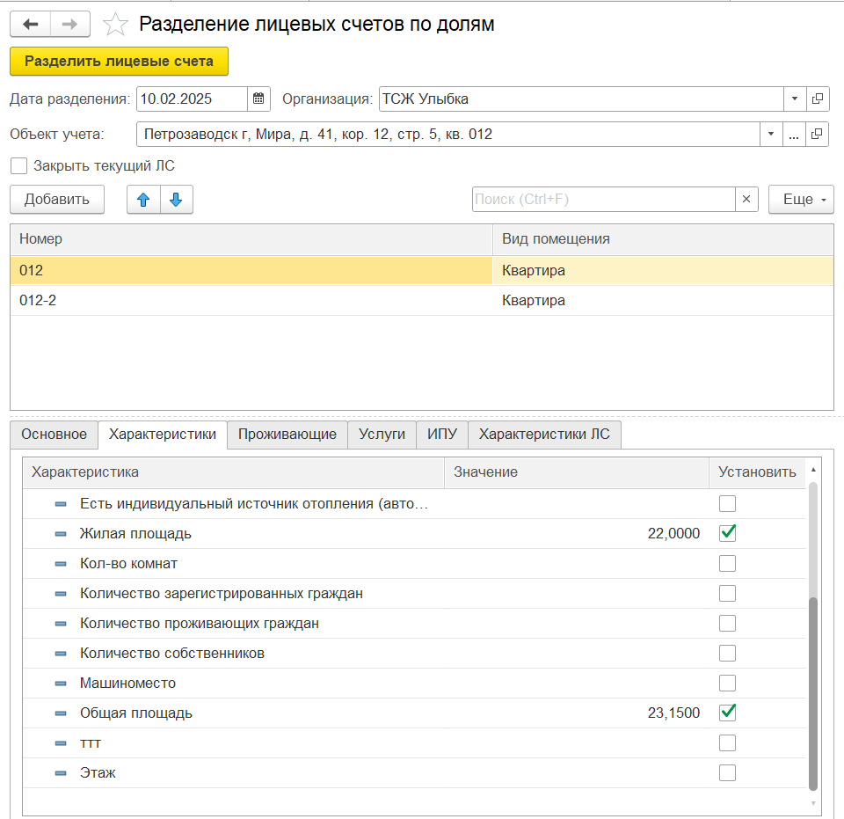
Task: Open the Объект учета record window
Action: click(x=817, y=134)
